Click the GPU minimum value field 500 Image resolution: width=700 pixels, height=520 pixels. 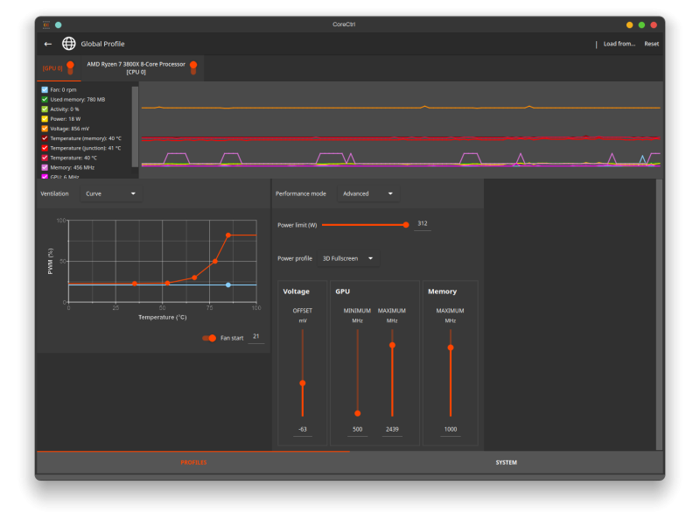(x=358, y=430)
